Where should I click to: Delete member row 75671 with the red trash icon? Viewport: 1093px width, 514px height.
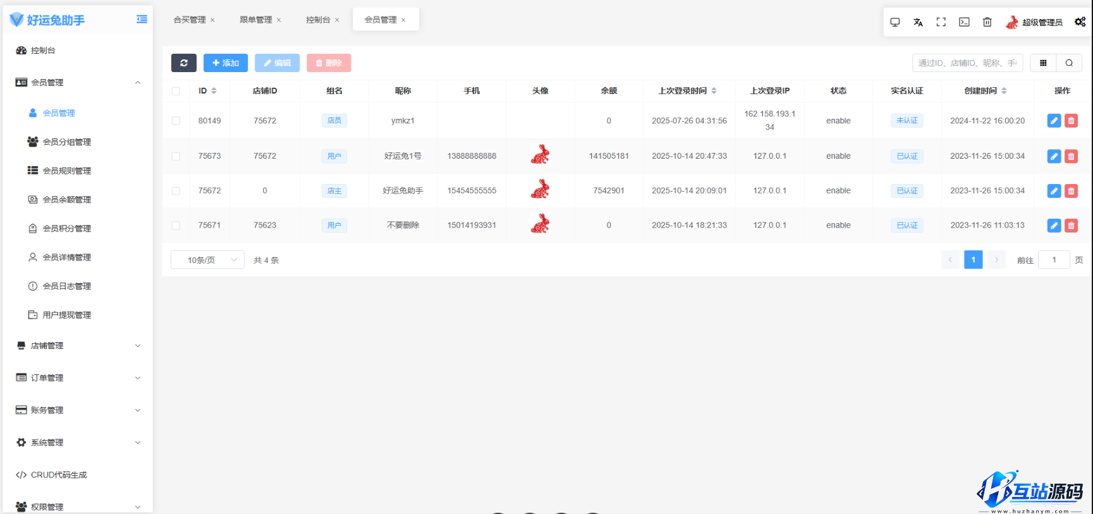[1071, 226]
